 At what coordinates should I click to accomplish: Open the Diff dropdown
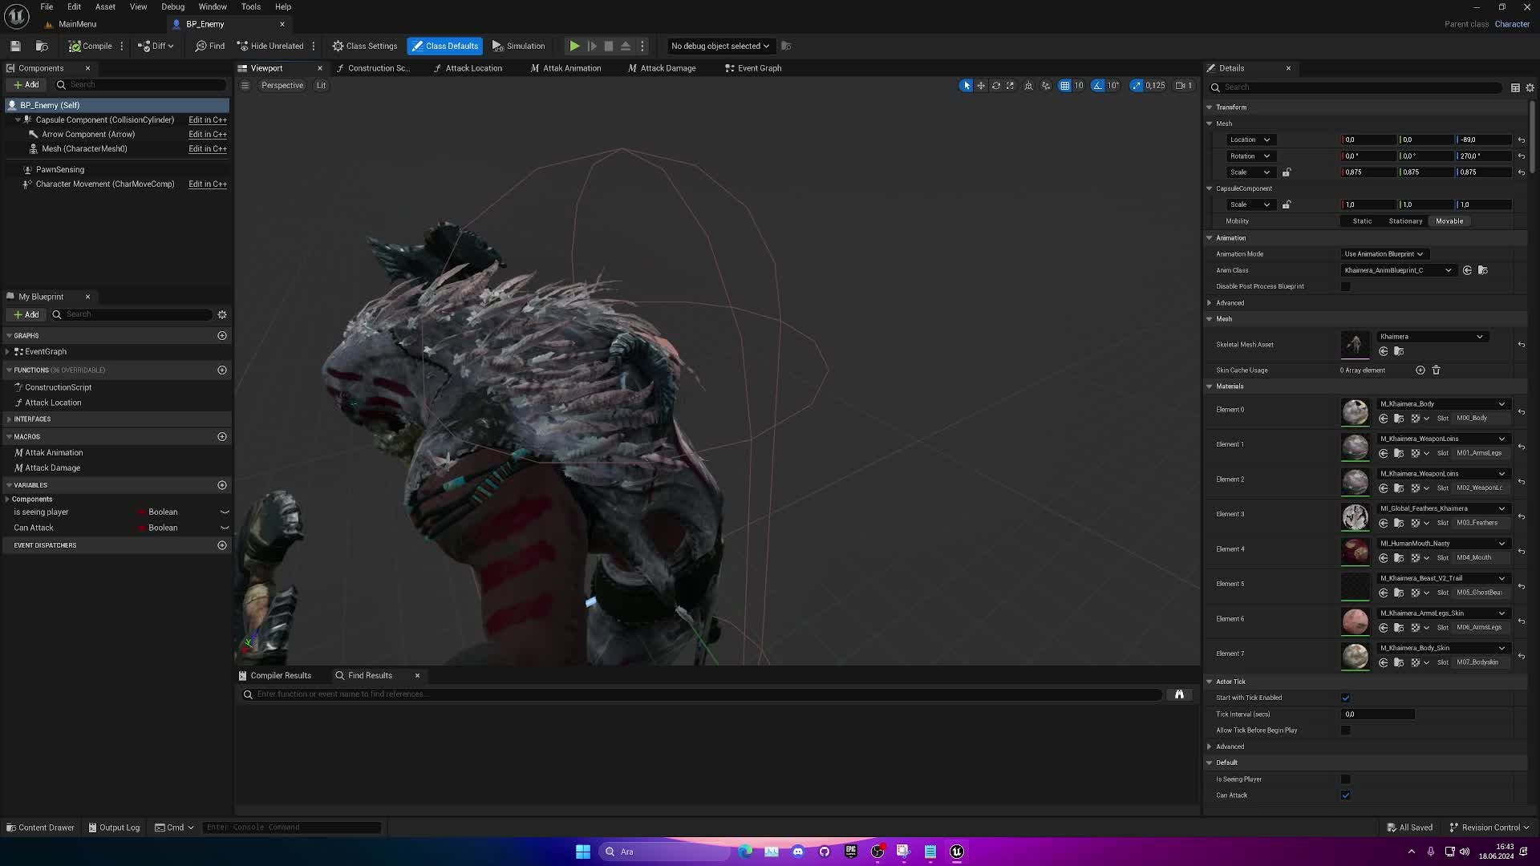coord(156,46)
